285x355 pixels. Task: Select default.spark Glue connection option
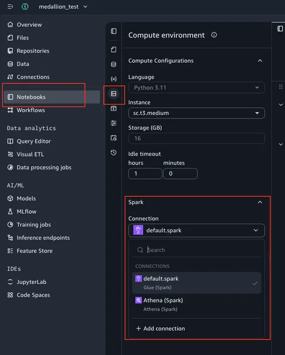pos(197,283)
